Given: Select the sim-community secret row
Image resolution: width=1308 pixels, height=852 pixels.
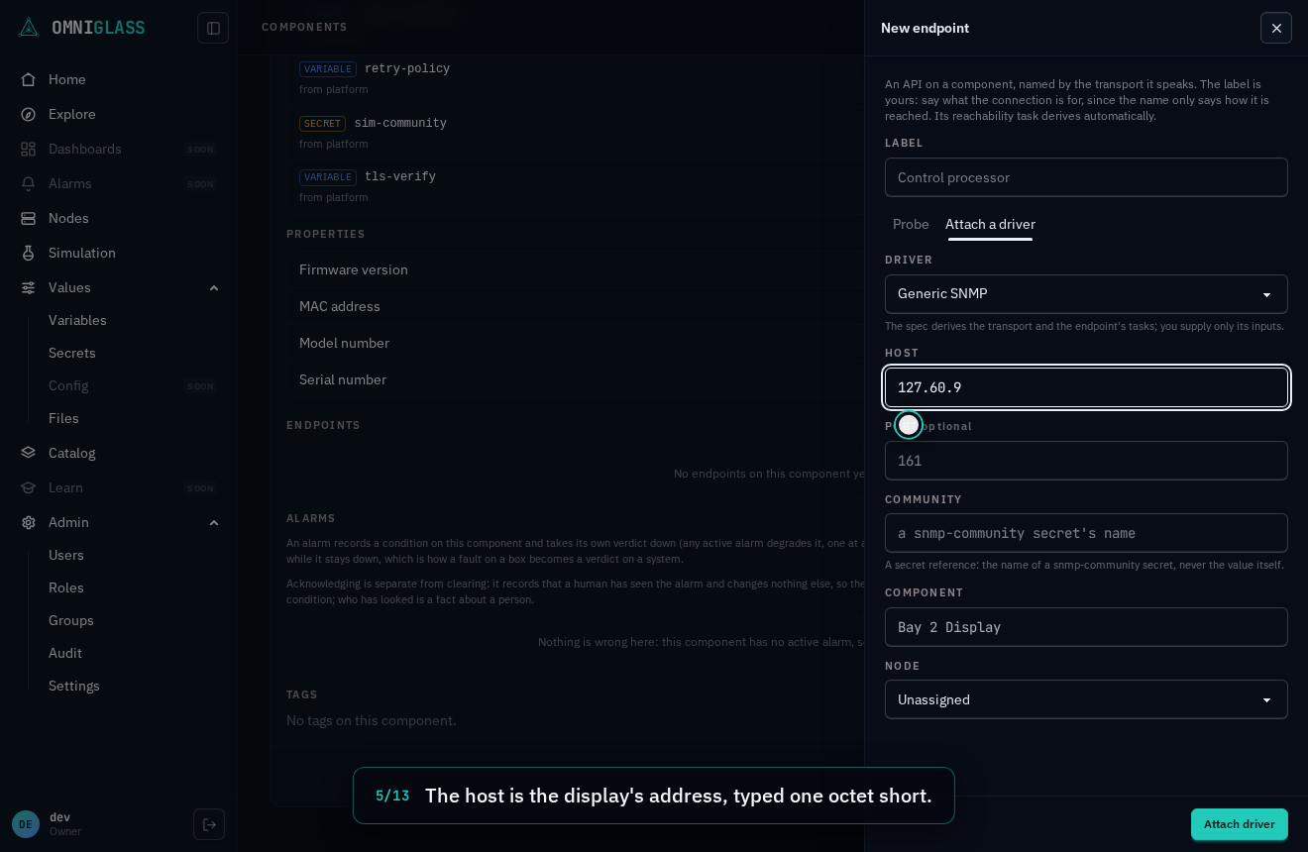Looking at the screenshot, I should 577,133.
